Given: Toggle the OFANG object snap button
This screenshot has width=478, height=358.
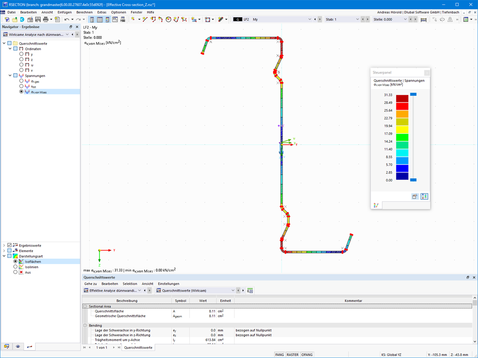Looking at the screenshot, I should coord(307,355).
